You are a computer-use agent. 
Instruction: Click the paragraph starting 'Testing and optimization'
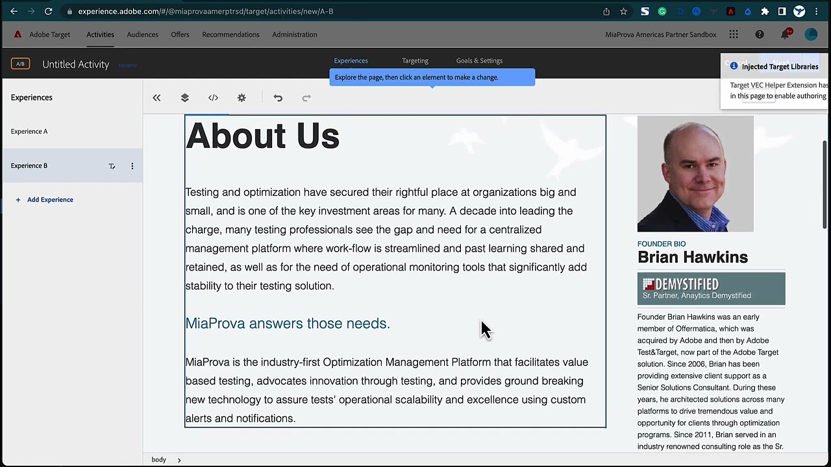386,239
